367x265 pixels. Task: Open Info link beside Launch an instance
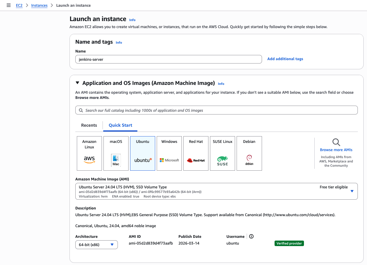tap(132, 20)
